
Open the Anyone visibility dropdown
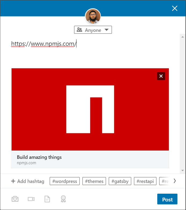[x=93, y=30]
